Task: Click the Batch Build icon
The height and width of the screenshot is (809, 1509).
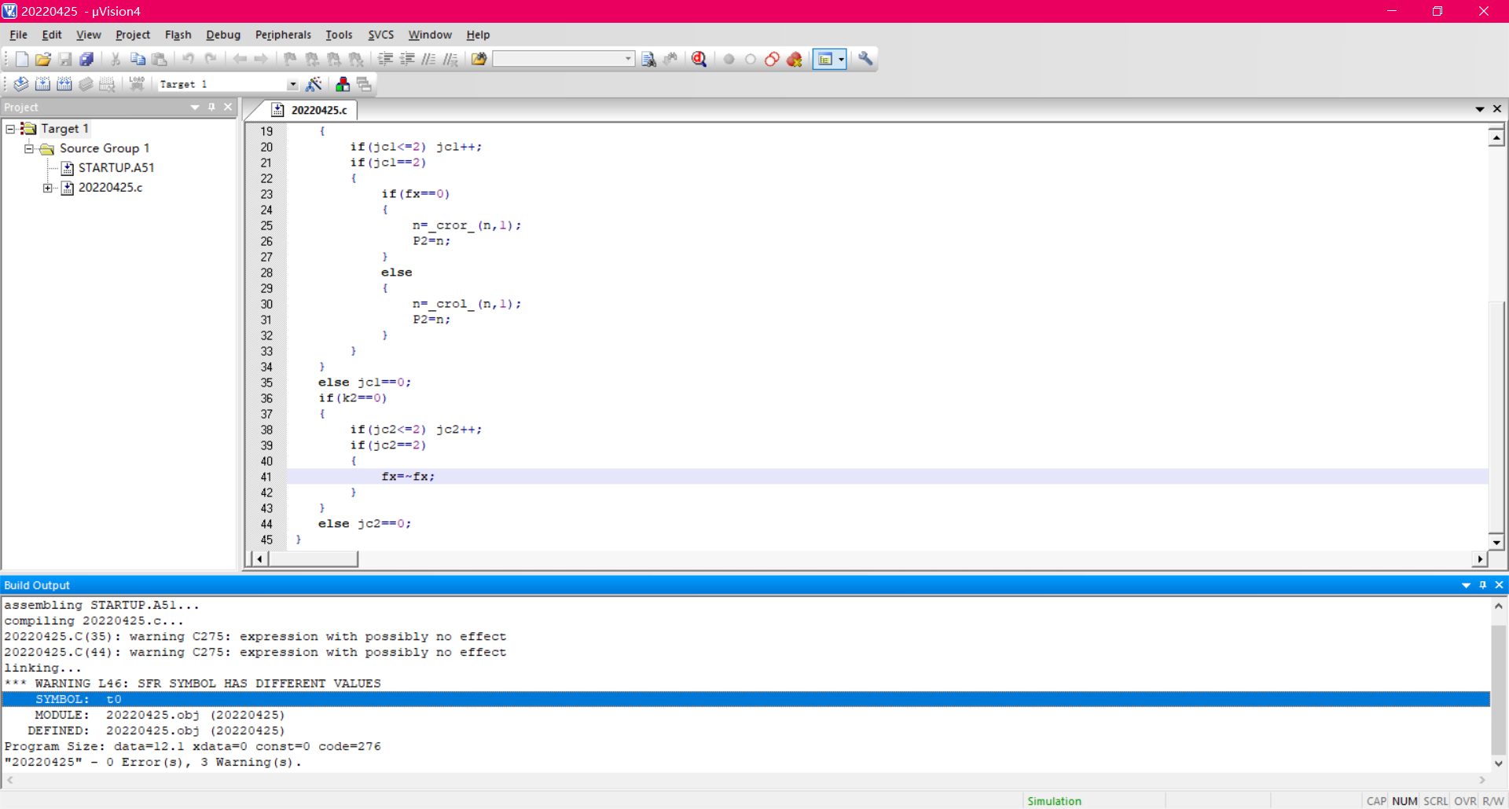Action: (x=86, y=84)
